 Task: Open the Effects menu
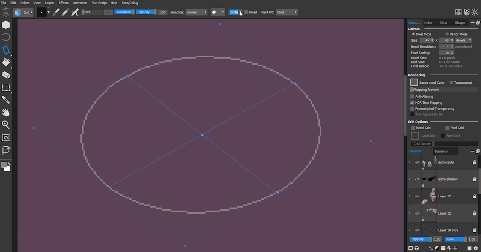[x=64, y=3]
